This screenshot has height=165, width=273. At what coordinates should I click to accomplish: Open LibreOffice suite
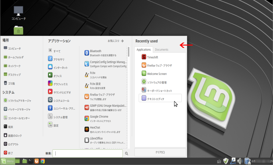105,140
